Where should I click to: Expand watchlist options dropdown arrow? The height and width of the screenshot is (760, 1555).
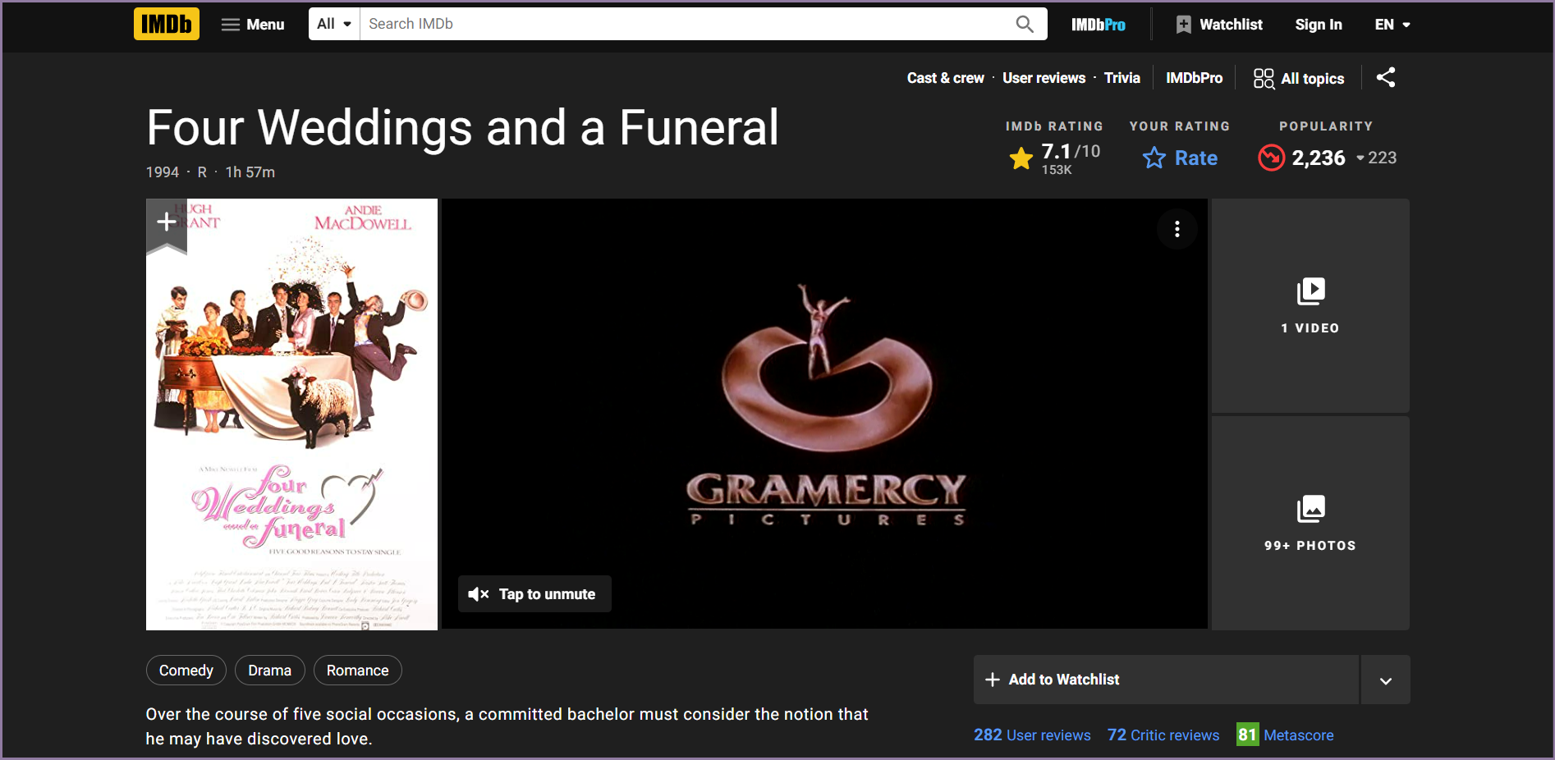(x=1386, y=680)
